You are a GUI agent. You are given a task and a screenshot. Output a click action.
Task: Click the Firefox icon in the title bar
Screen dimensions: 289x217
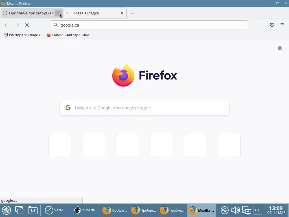tap(3, 3)
